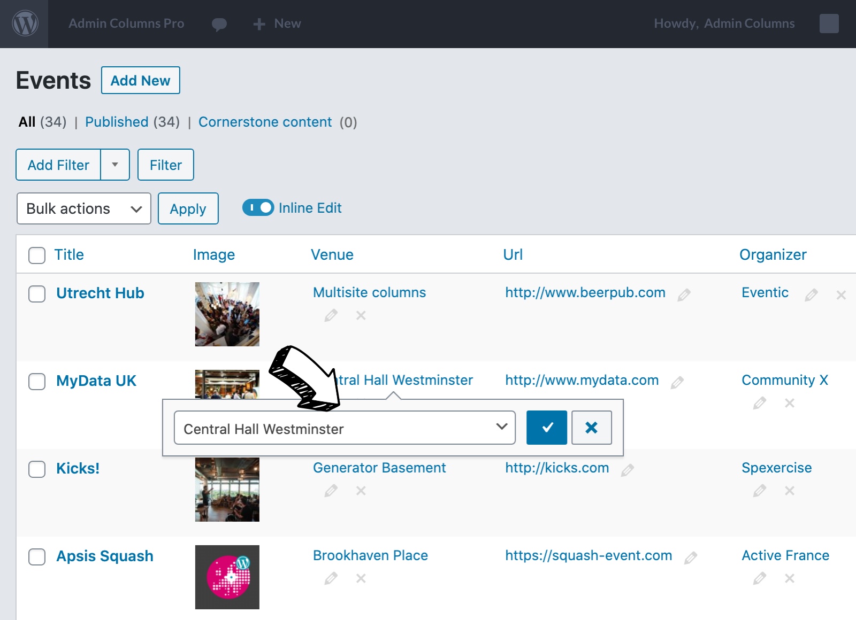Click pencil icon next to beerpub URL

pyautogui.click(x=684, y=294)
